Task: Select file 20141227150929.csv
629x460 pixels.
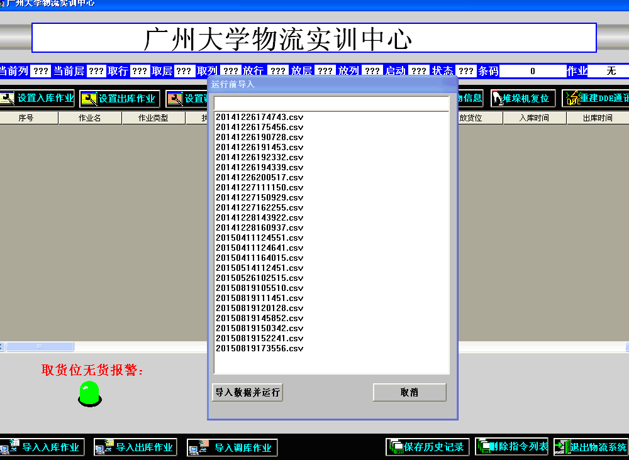Action: (260, 197)
